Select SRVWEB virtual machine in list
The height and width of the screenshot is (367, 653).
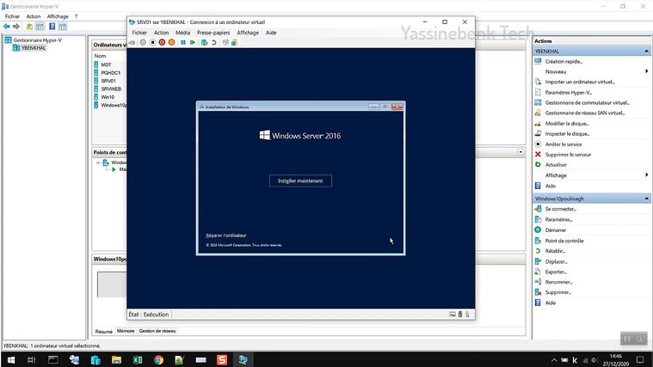(x=111, y=89)
